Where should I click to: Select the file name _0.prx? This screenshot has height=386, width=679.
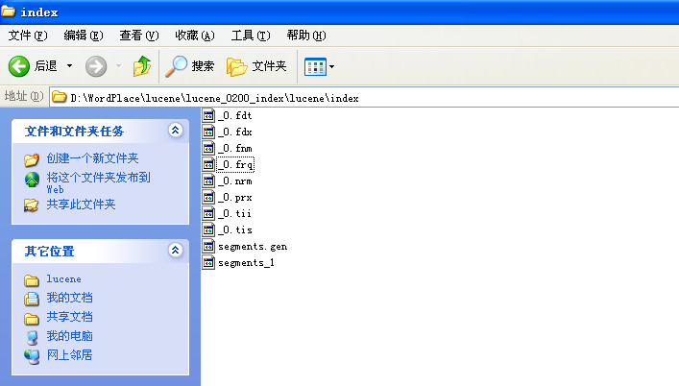click(235, 198)
